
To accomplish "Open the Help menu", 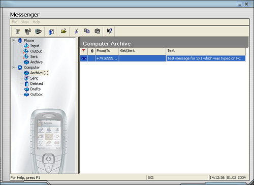I will coord(36,22).
